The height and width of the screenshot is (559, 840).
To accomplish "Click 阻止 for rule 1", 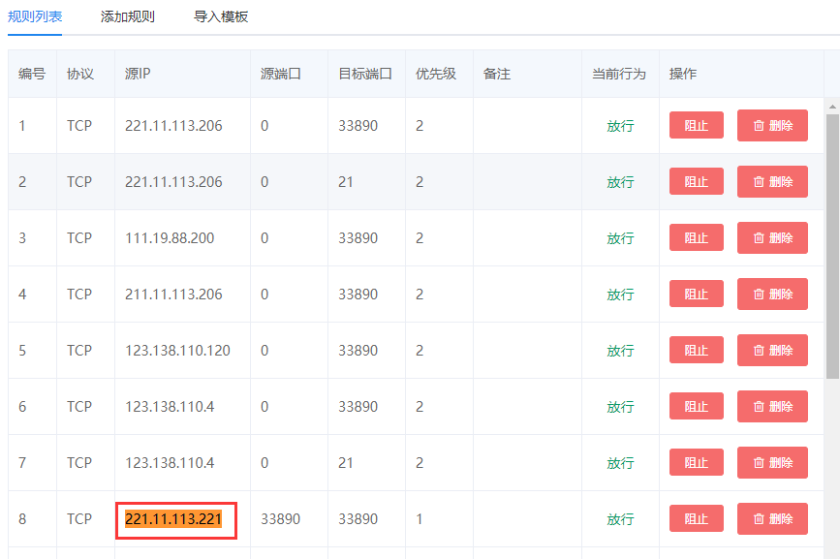I will 696,126.
